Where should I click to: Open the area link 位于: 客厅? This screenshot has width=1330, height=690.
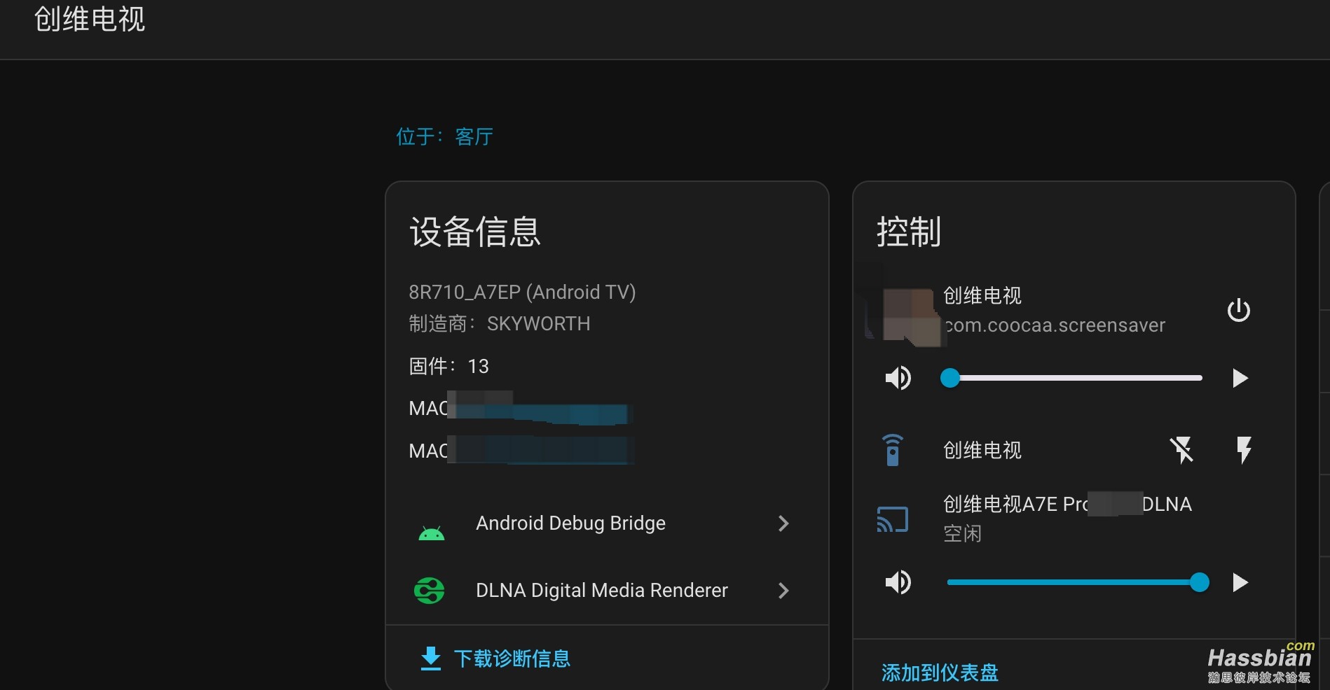445,136
